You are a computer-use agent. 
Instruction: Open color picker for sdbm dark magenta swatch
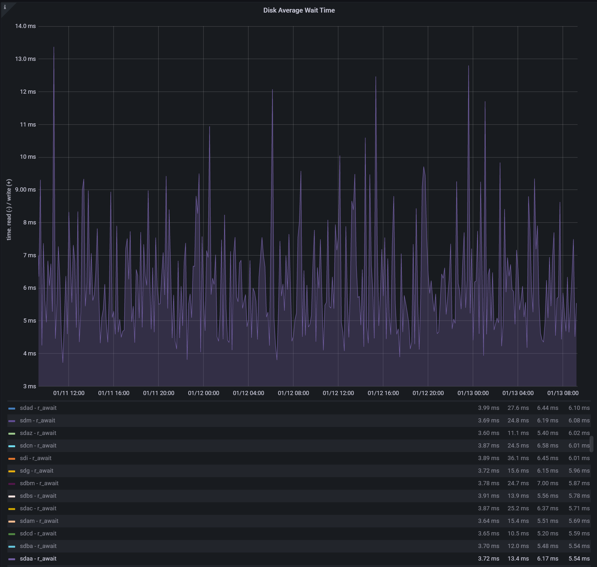click(x=12, y=484)
